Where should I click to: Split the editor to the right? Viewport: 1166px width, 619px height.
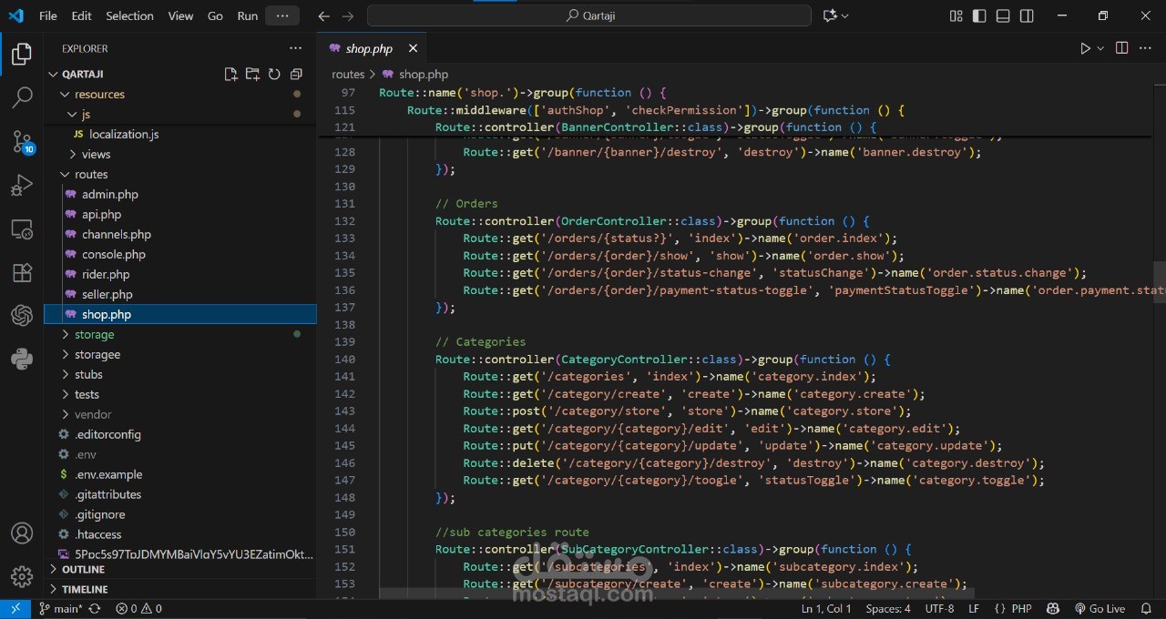coord(1121,48)
